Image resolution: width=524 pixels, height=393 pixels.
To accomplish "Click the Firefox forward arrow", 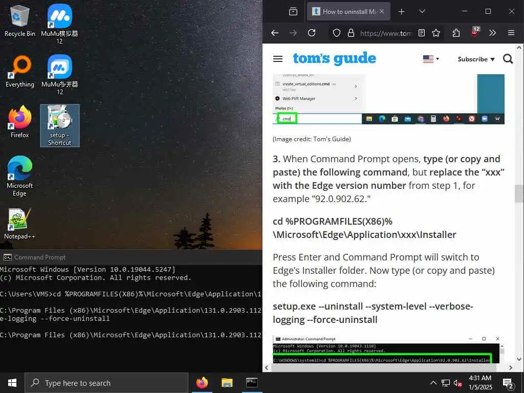I will [x=293, y=33].
